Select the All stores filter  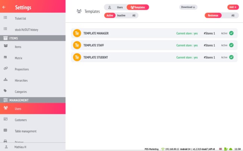[233, 15]
